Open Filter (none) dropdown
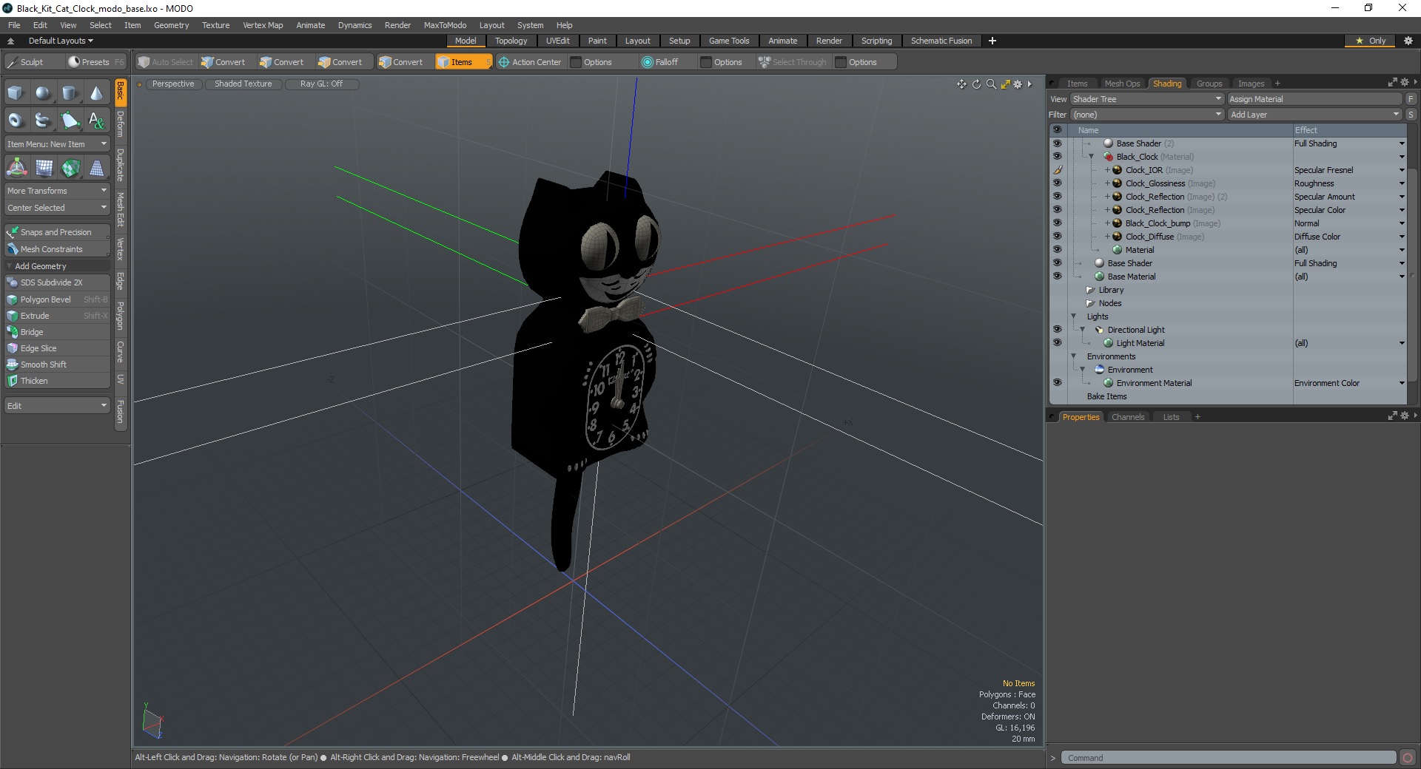The height and width of the screenshot is (769, 1421). (1147, 115)
